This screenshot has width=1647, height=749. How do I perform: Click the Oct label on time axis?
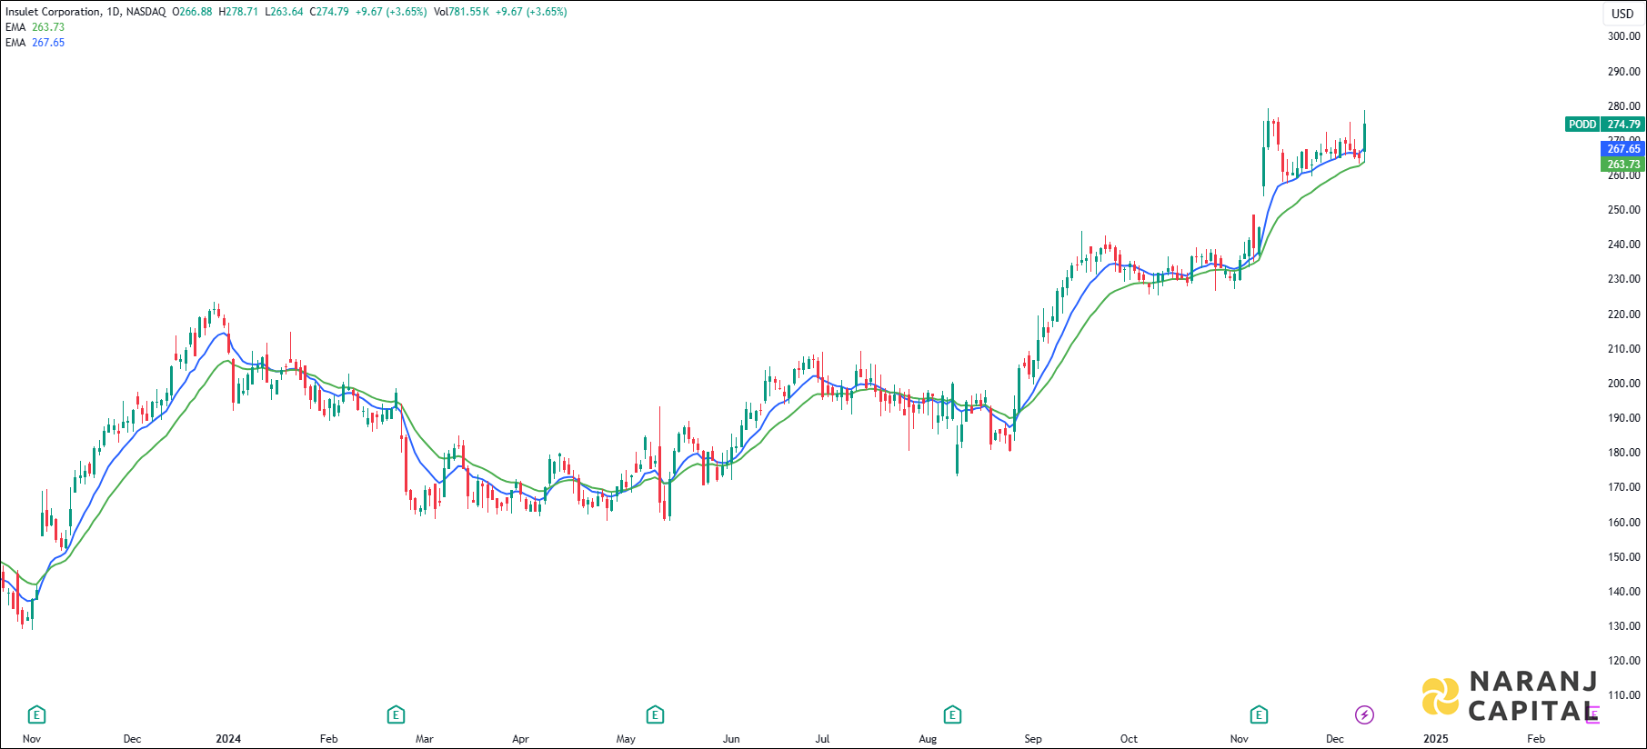1129,739
